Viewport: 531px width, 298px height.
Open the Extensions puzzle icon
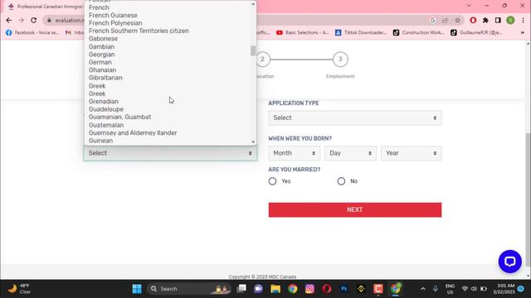pos(485,20)
